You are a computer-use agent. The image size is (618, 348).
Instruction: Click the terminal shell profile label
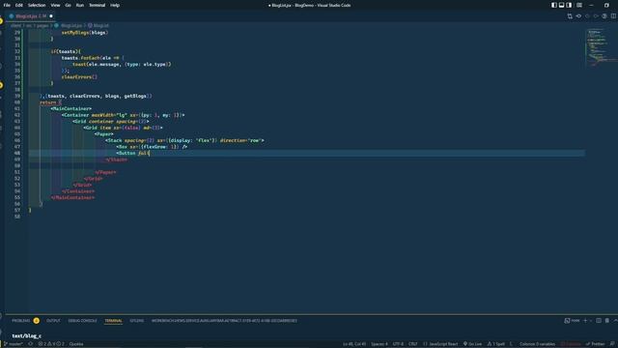click(x=573, y=321)
